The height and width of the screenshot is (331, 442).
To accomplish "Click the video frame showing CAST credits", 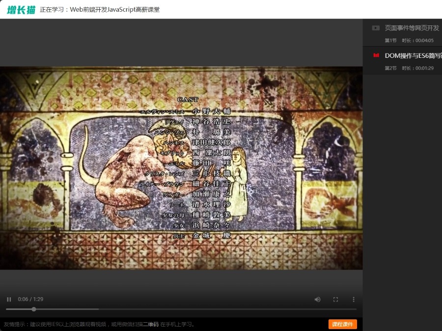I will click(x=181, y=168).
